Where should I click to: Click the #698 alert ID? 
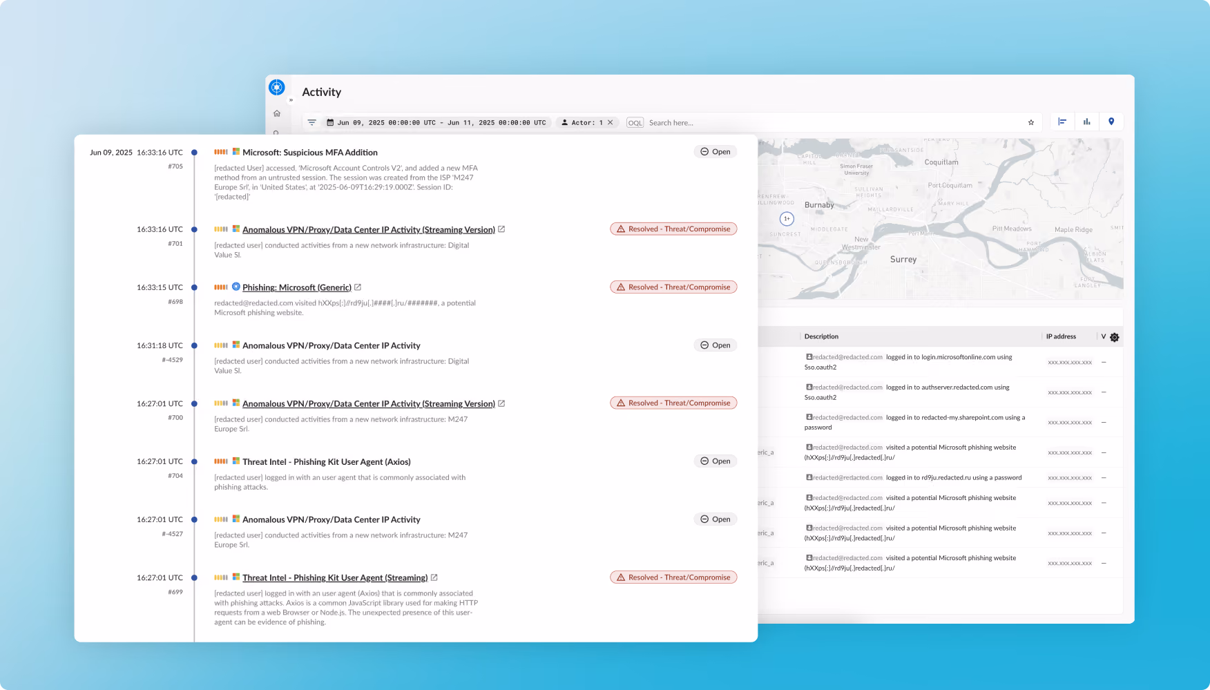[175, 302]
